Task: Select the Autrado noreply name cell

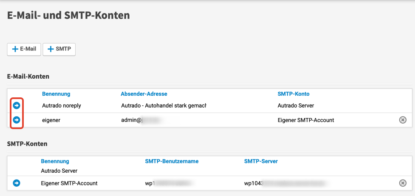Action: [x=62, y=105]
